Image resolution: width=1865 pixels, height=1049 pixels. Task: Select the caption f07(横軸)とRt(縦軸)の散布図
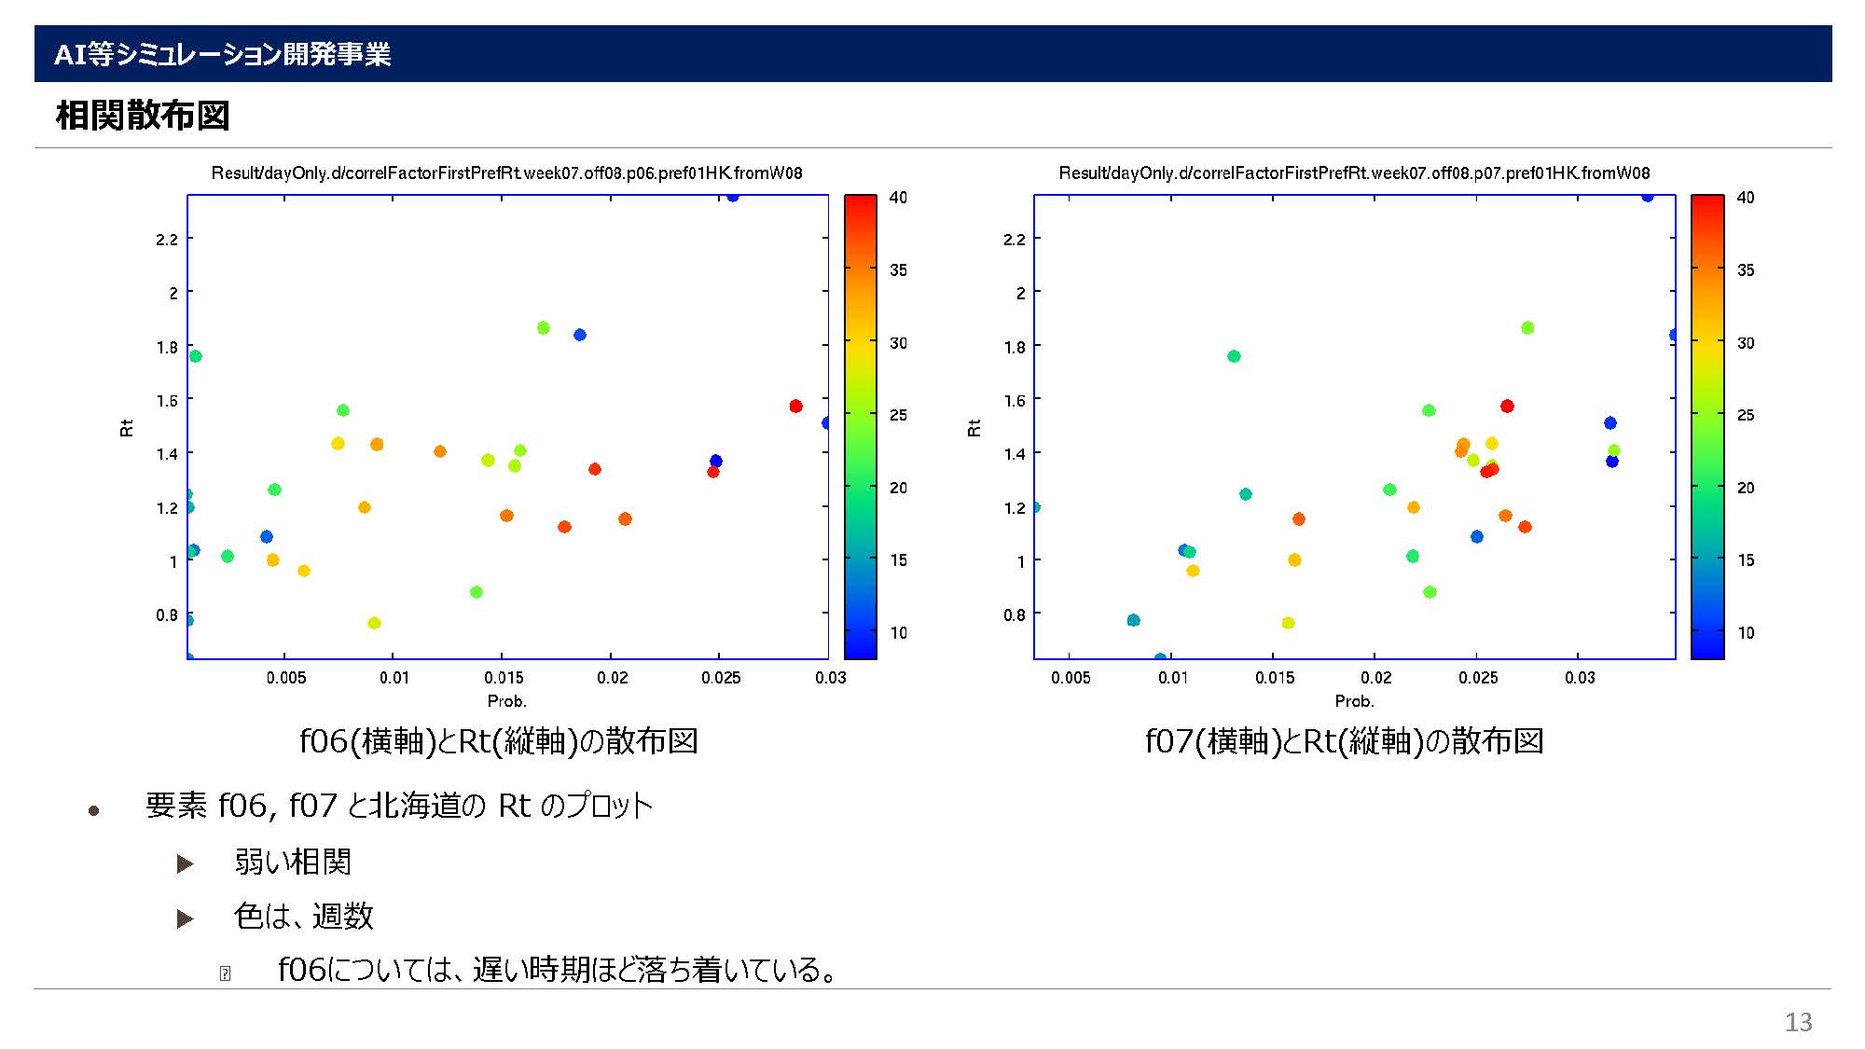(x=1345, y=741)
